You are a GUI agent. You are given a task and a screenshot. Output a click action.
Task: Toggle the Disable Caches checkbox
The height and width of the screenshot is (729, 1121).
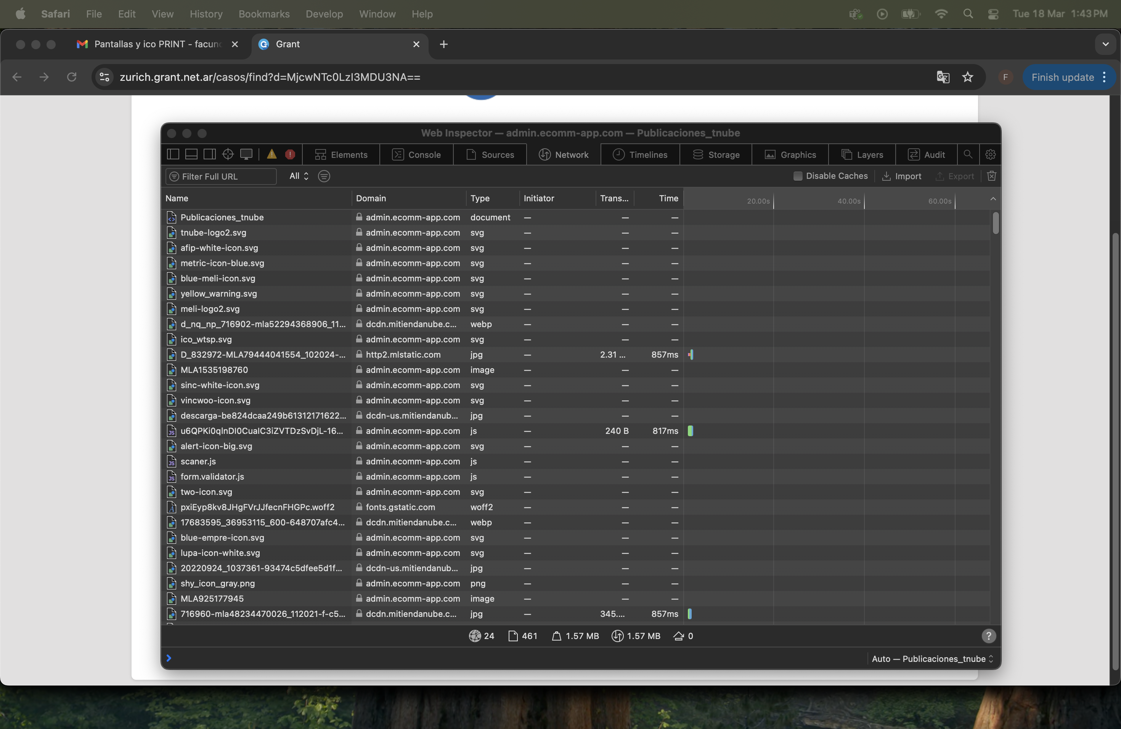coord(797,176)
